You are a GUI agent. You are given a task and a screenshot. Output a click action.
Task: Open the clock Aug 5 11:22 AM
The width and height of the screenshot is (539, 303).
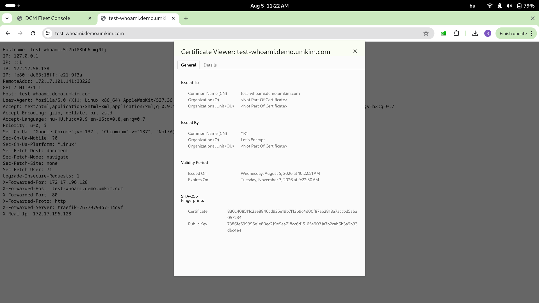tap(269, 6)
